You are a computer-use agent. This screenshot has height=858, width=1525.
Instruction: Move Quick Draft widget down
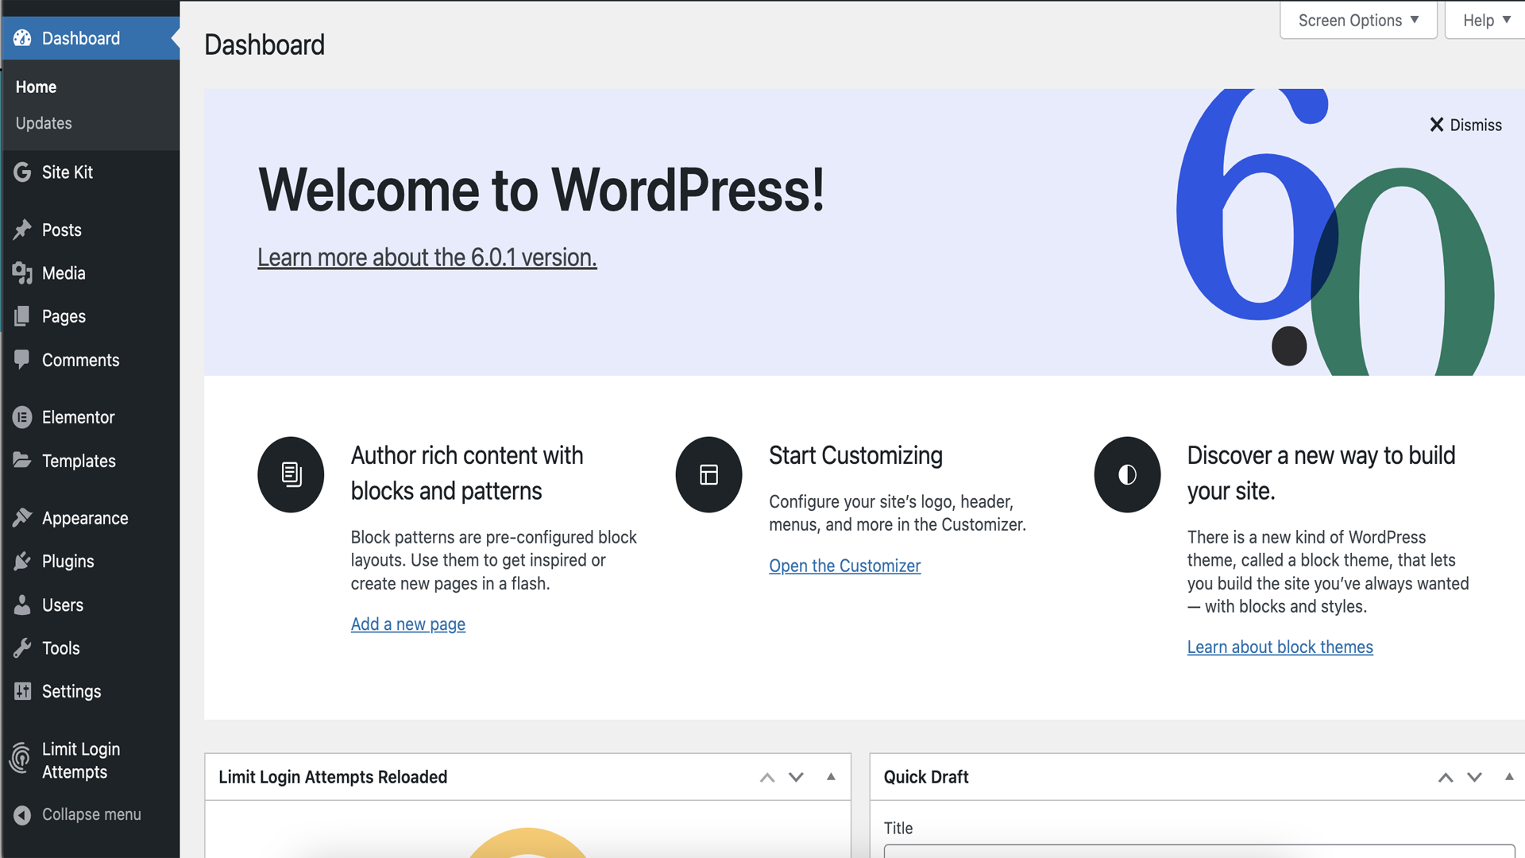tap(1474, 777)
